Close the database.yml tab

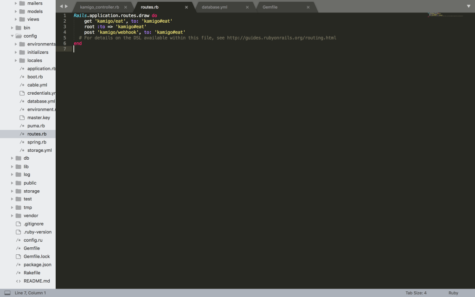click(247, 7)
